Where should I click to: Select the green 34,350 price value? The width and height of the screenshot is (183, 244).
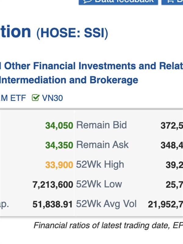[x=59, y=145]
